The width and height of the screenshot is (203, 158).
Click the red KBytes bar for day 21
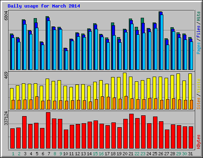pyautogui.click(x=131, y=131)
